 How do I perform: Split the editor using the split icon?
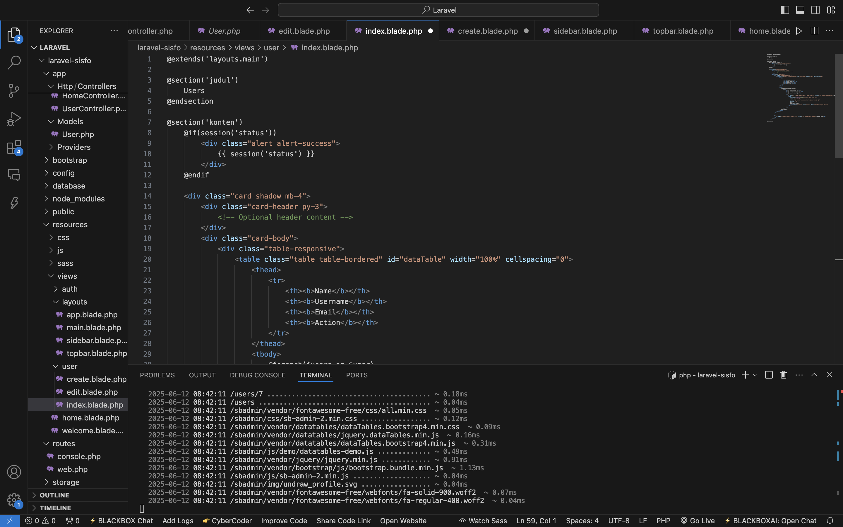814,31
